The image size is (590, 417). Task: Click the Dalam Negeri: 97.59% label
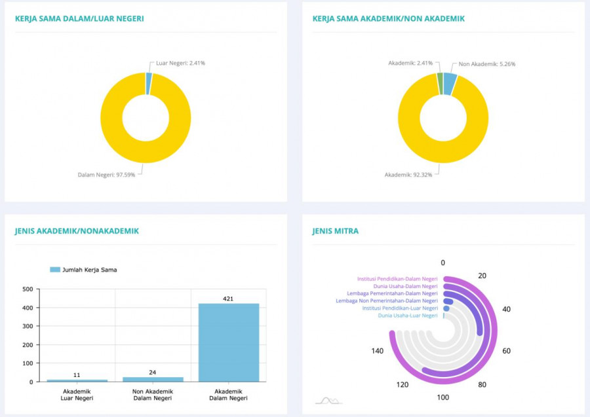[x=106, y=175]
